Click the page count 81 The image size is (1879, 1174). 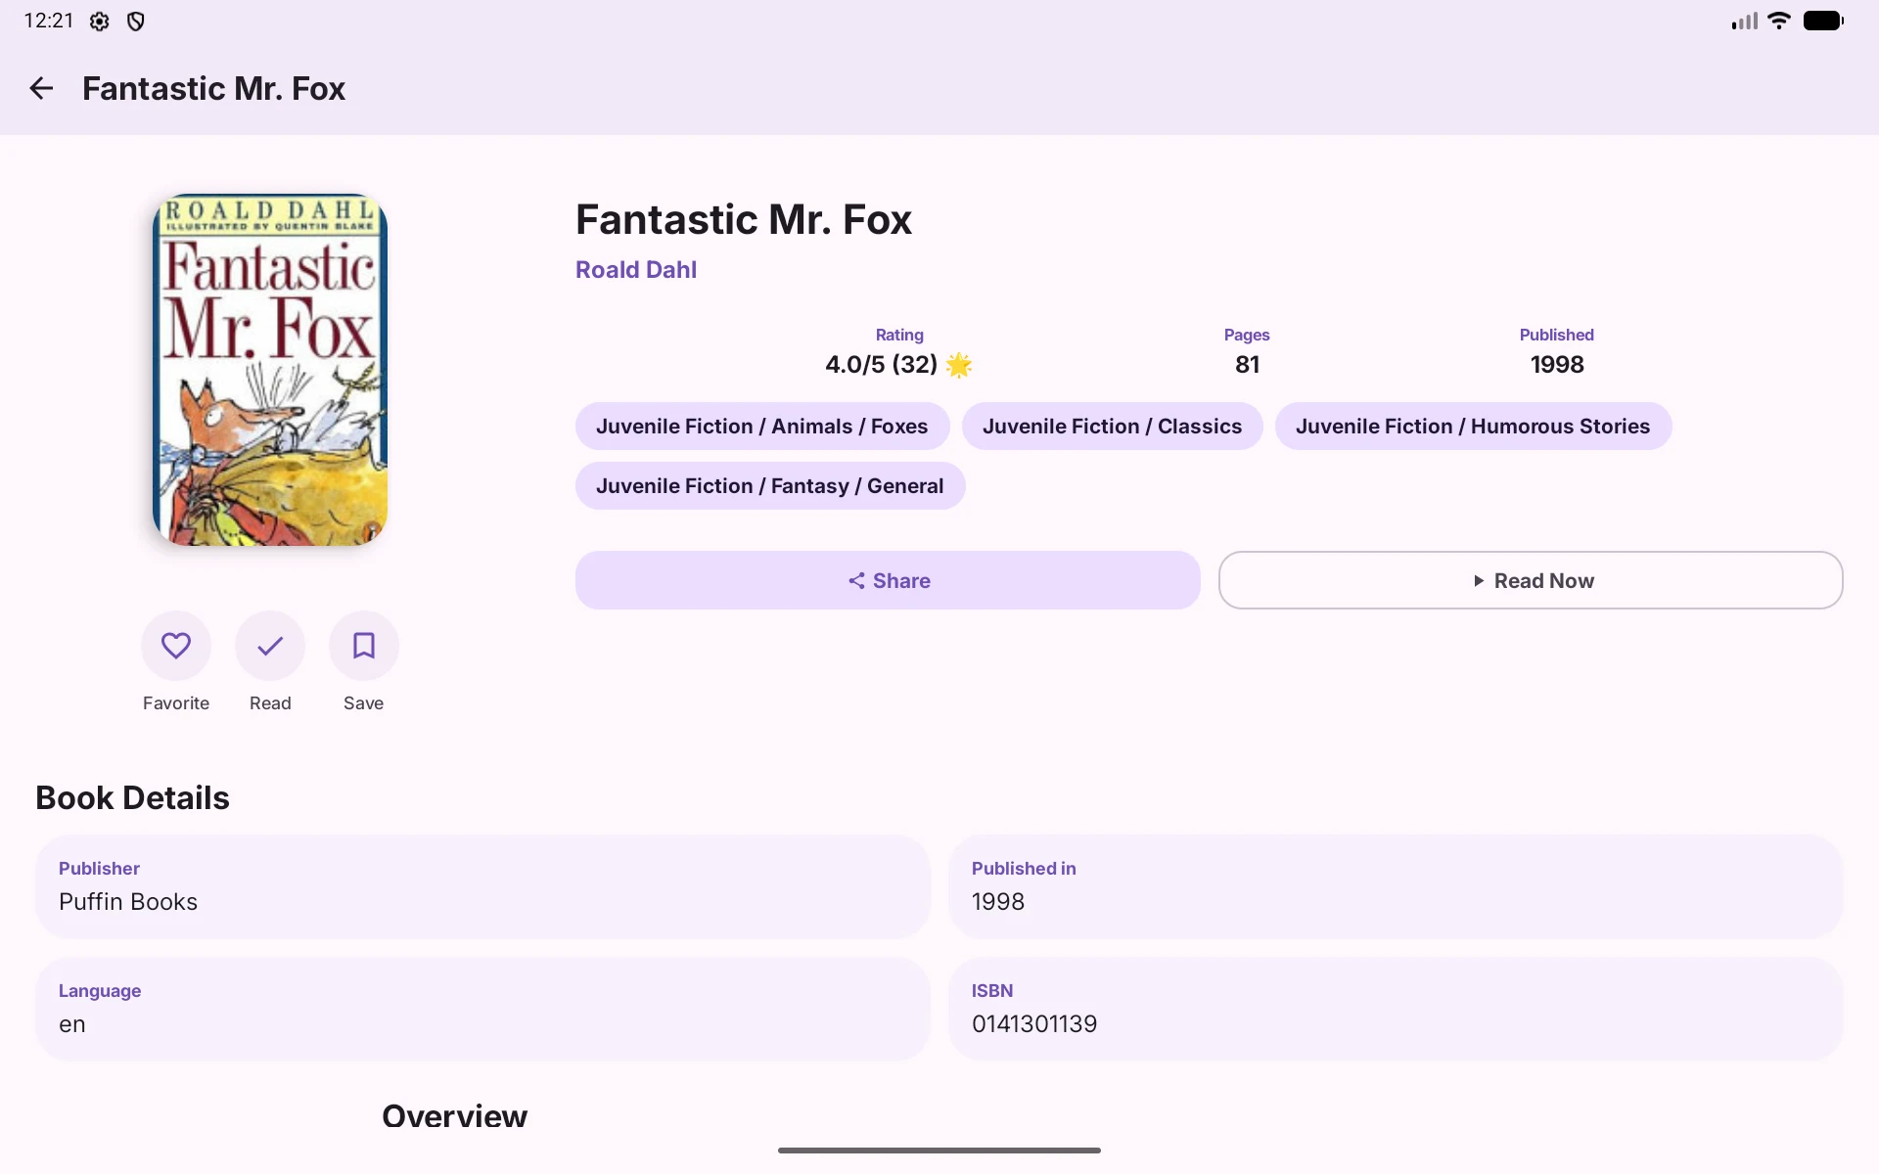[x=1247, y=365]
